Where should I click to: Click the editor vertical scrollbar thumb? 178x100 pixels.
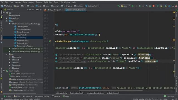[x=174, y=70]
